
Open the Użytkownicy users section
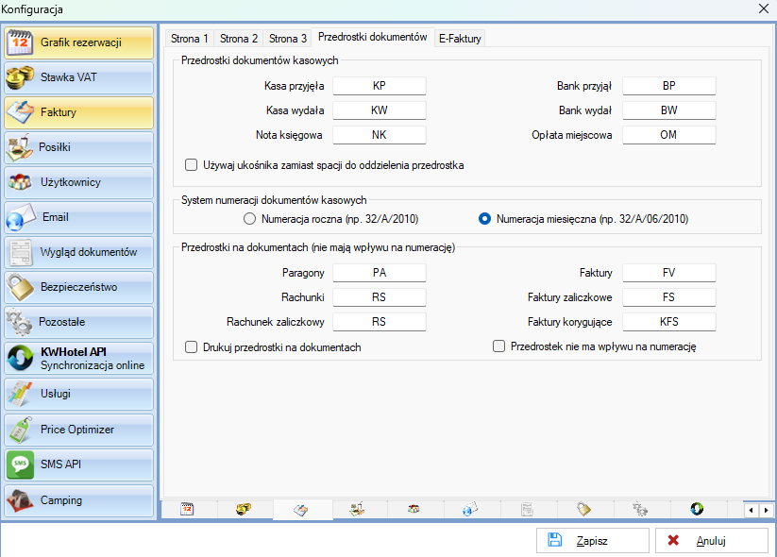pos(78,182)
